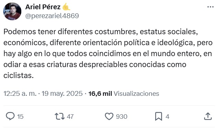Click the like count 930

pos(122,117)
